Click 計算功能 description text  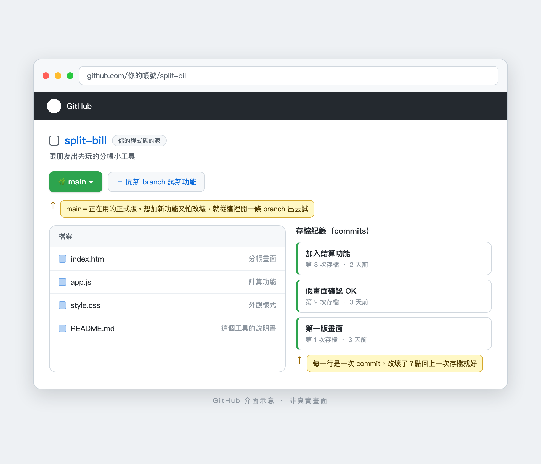coord(262,282)
